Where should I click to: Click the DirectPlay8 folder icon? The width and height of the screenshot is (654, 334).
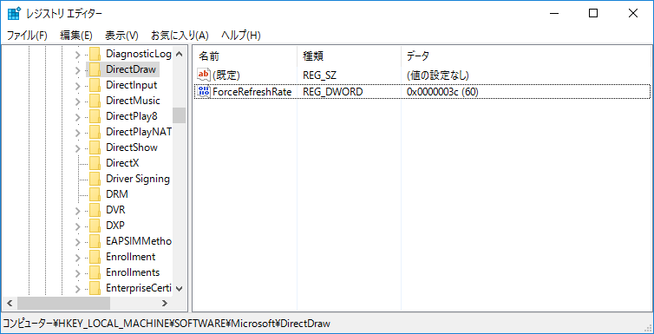(95, 116)
